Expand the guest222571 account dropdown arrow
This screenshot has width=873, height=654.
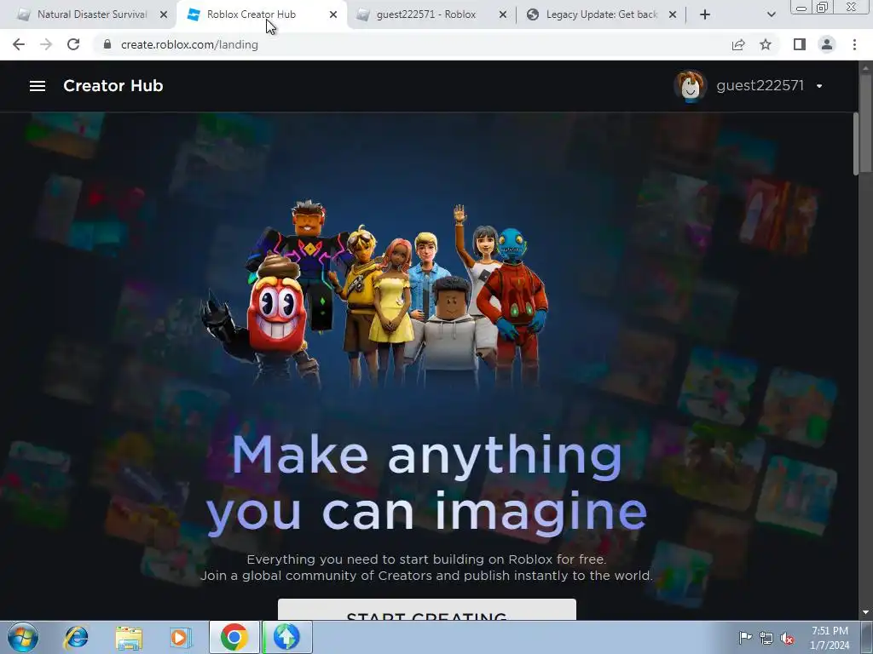819,86
